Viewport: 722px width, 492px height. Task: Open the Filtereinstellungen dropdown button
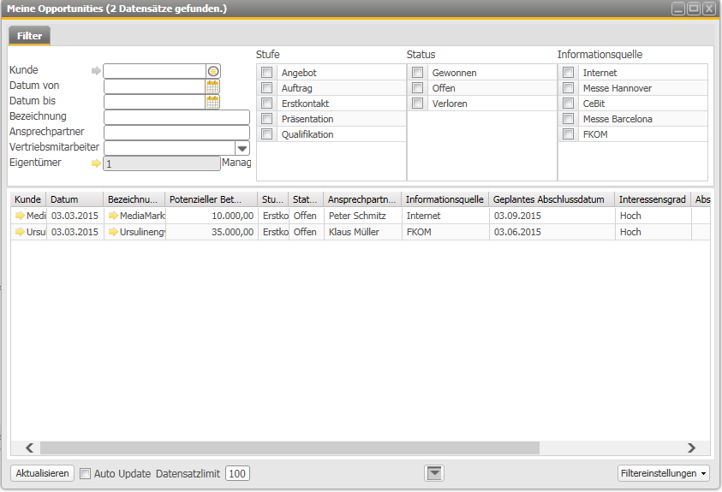[663, 473]
